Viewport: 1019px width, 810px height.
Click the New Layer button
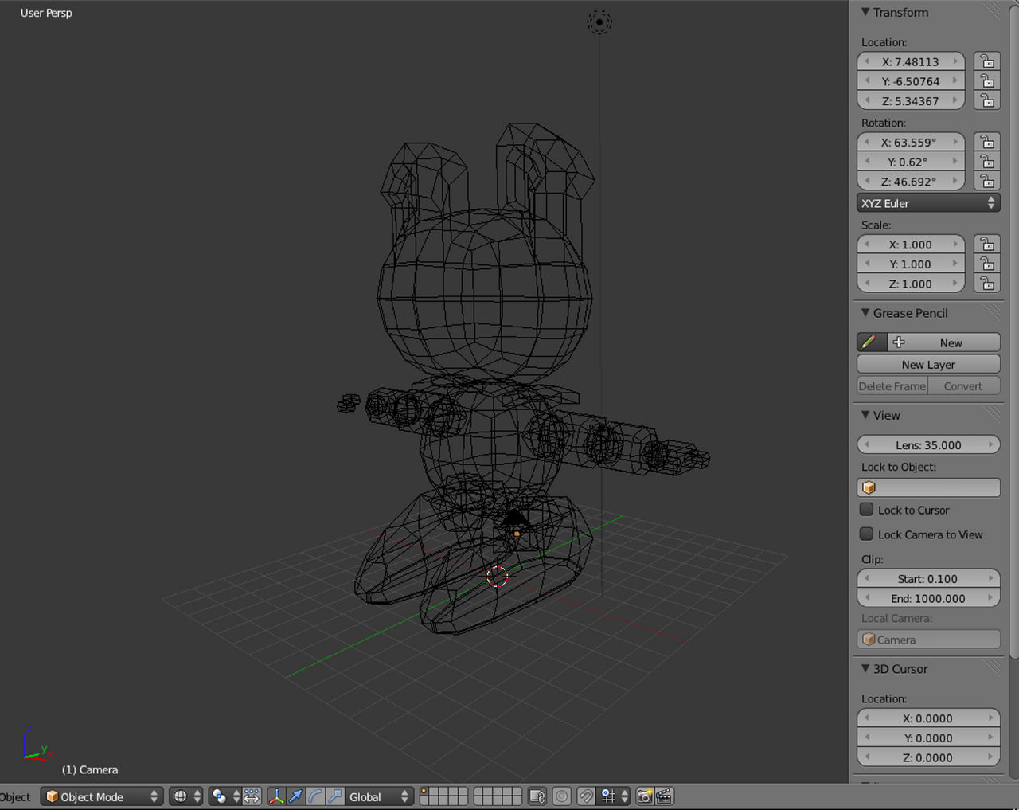[928, 364]
